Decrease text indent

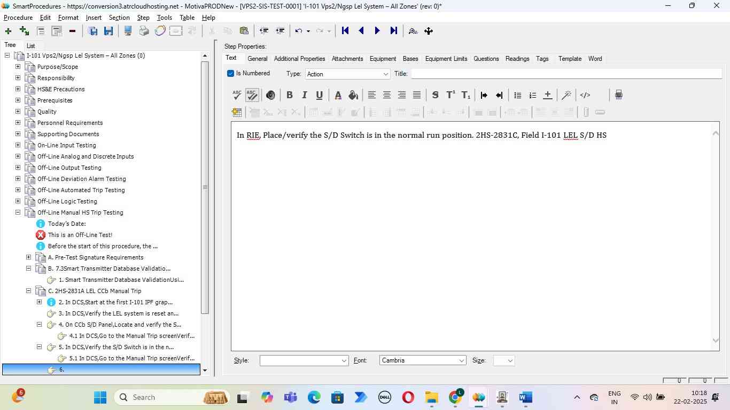point(499,95)
